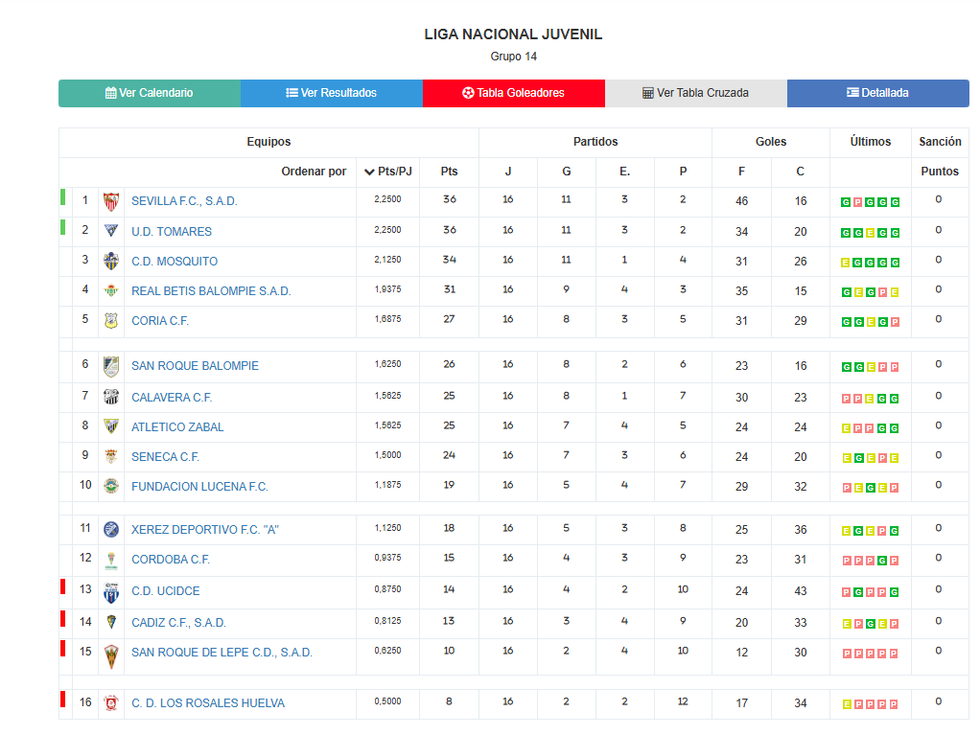The height and width of the screenshot is (735, 980).
Task: Click the list icon in Ver Resultados
Action: click(292, 93)
